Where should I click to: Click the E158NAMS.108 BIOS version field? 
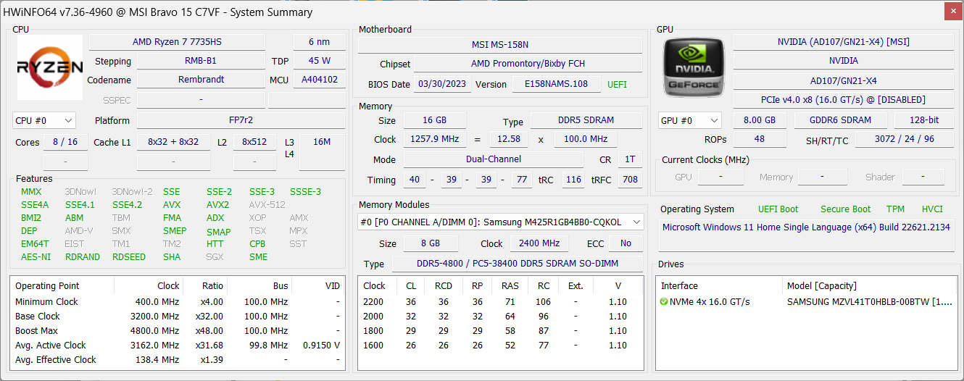[x=557, y=84]
